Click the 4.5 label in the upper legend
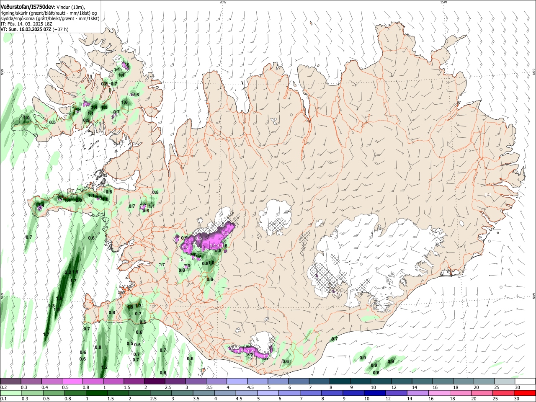This screenshot has height=402, width=536. click(250, 388)
